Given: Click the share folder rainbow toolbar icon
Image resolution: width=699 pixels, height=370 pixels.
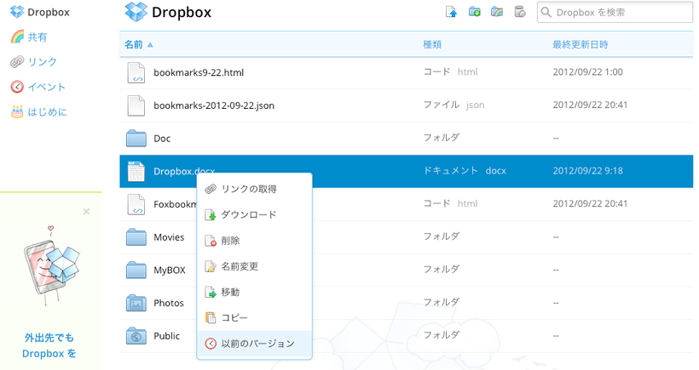Looking at the screenshot, I should pyautogui.click(x=497, y=12).
